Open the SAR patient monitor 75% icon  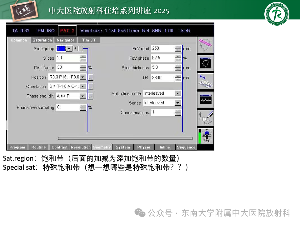[x=205, y=136]
